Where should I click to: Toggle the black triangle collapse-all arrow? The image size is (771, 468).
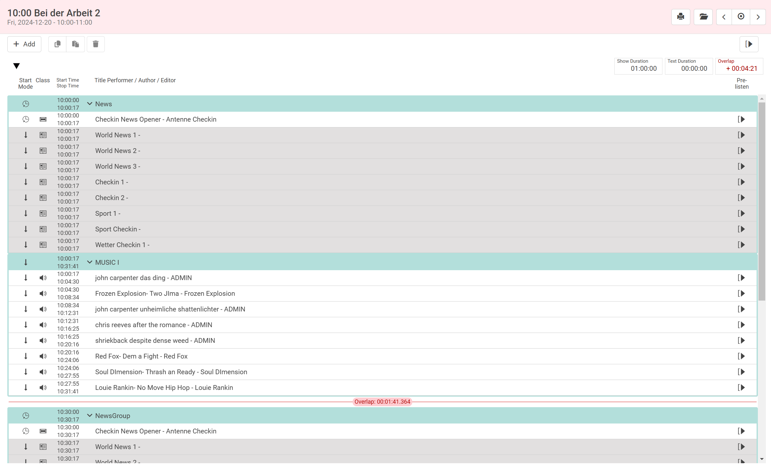coord(17,66)
